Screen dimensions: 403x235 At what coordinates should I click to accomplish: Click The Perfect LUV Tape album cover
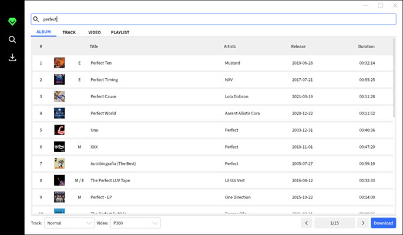tap(59, 180)
